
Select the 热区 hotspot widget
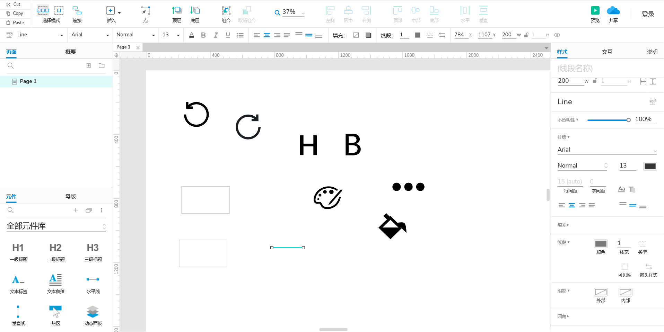[x=56, y=316]
